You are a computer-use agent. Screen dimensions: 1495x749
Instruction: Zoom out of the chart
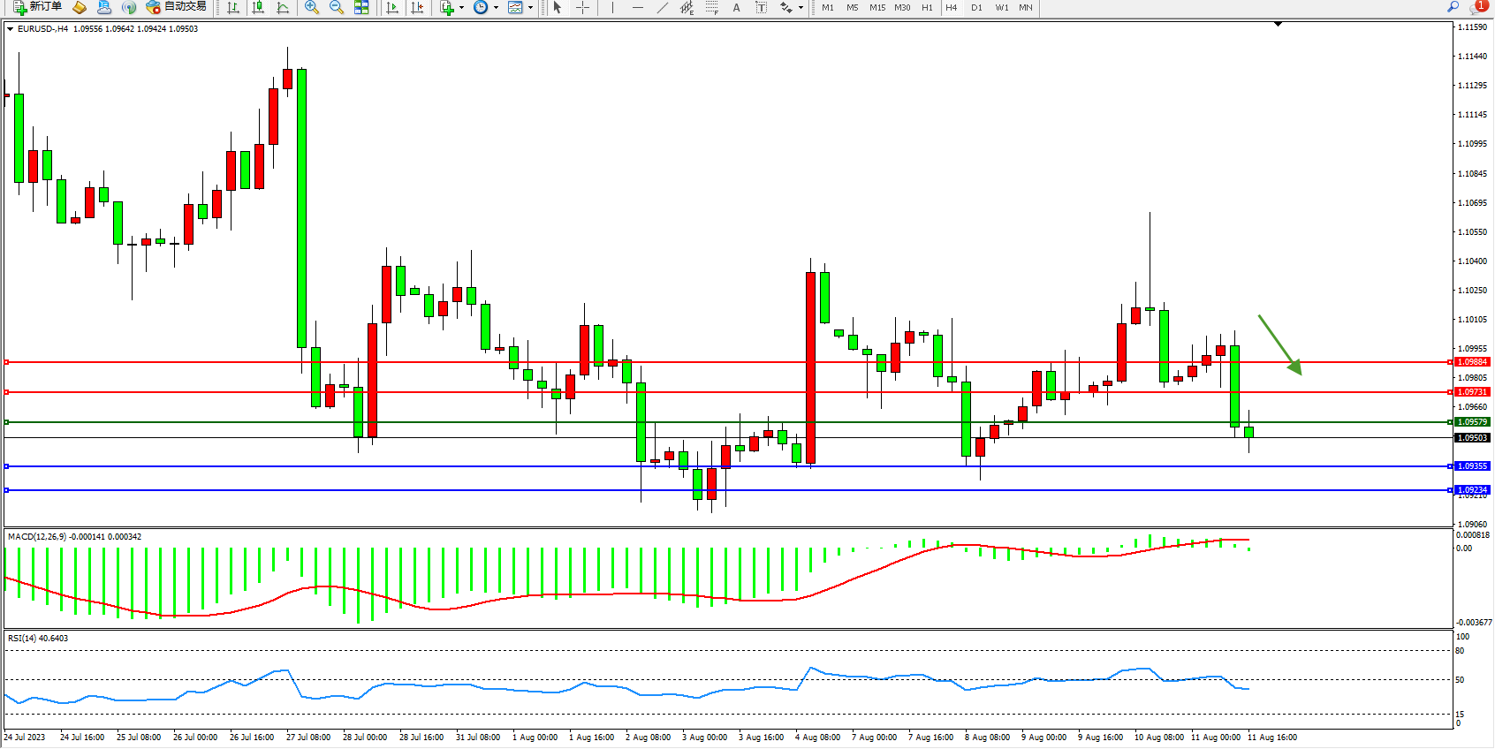pos(336,8)
